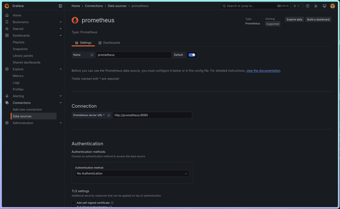Click the search magnifier icon
340x209 pixels.
(224, 6)
